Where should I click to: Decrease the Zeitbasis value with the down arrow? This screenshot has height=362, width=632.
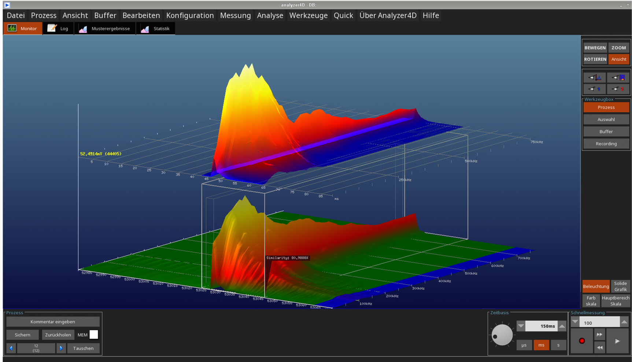tap(521, 326)
